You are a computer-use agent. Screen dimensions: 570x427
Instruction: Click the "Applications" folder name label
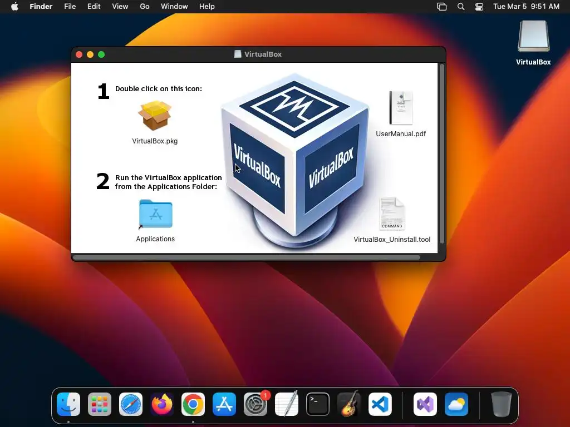point(156,239)
